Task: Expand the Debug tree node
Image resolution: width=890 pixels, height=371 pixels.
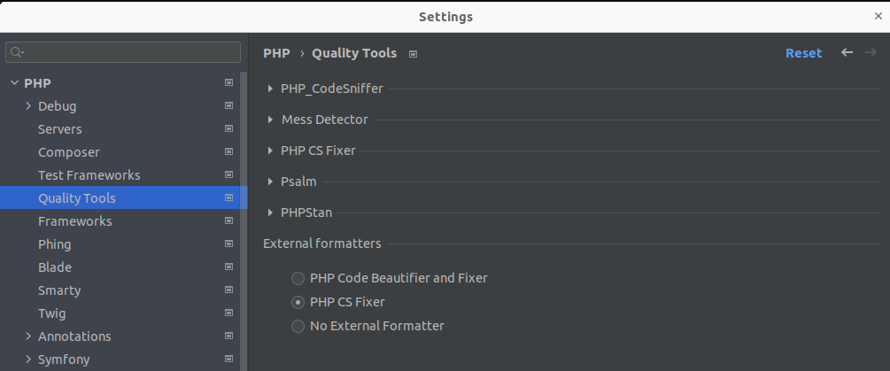Action: pos(28,105)
